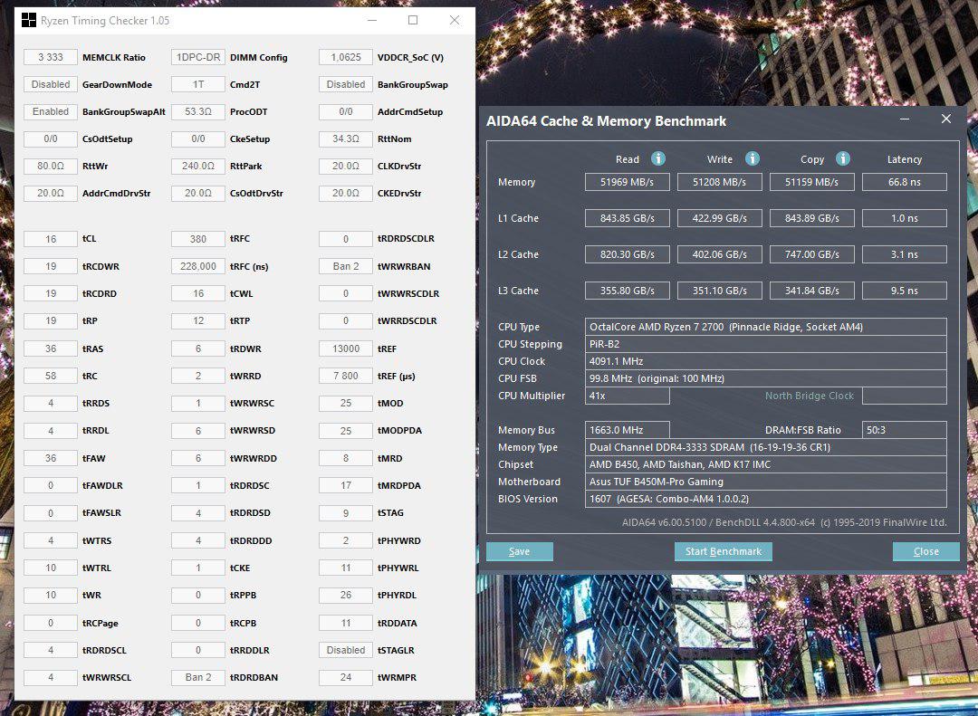The height and width of the screenshot is (716, 978).
Task: Start Benchmark in AIDA64
Action: click(724, 551)
